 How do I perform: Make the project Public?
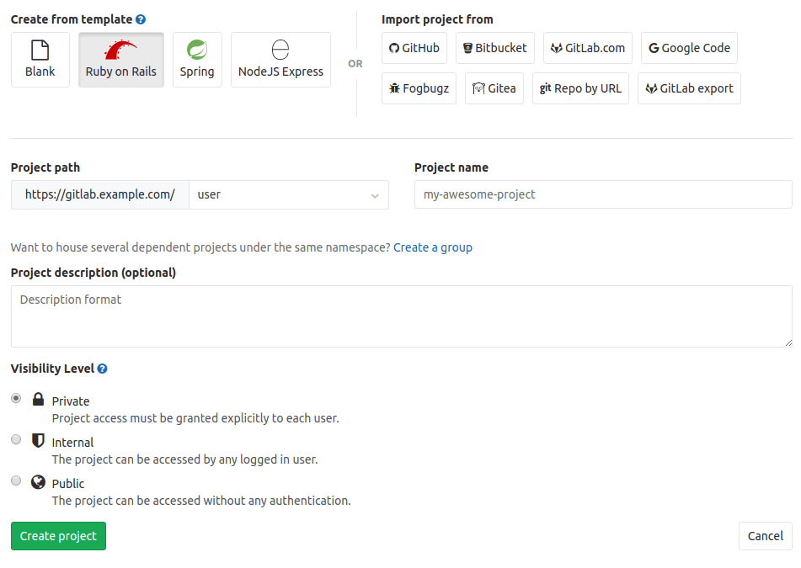coord(15,480)
